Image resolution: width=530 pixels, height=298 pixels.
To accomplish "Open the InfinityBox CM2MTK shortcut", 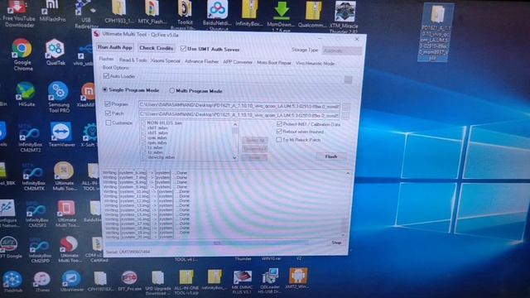I will point(33,177).
